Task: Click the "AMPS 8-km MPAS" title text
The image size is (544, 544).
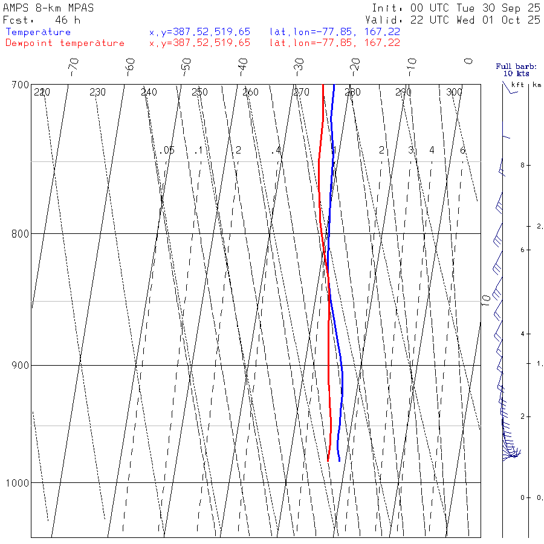Action: pyautogui.click(x=48, y=8)
